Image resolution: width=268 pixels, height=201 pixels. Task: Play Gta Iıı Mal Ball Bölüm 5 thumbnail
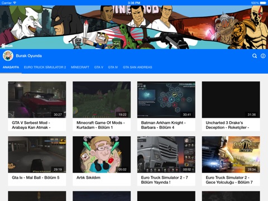37,155
